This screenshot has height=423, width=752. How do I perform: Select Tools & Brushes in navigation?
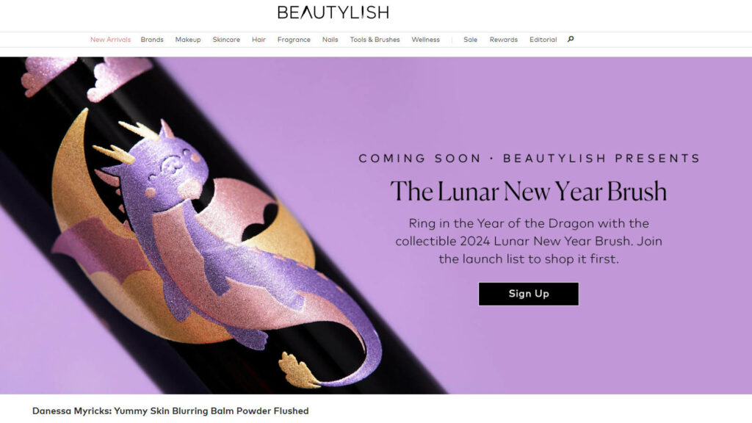pyautogui.click(x=375, y=40)
